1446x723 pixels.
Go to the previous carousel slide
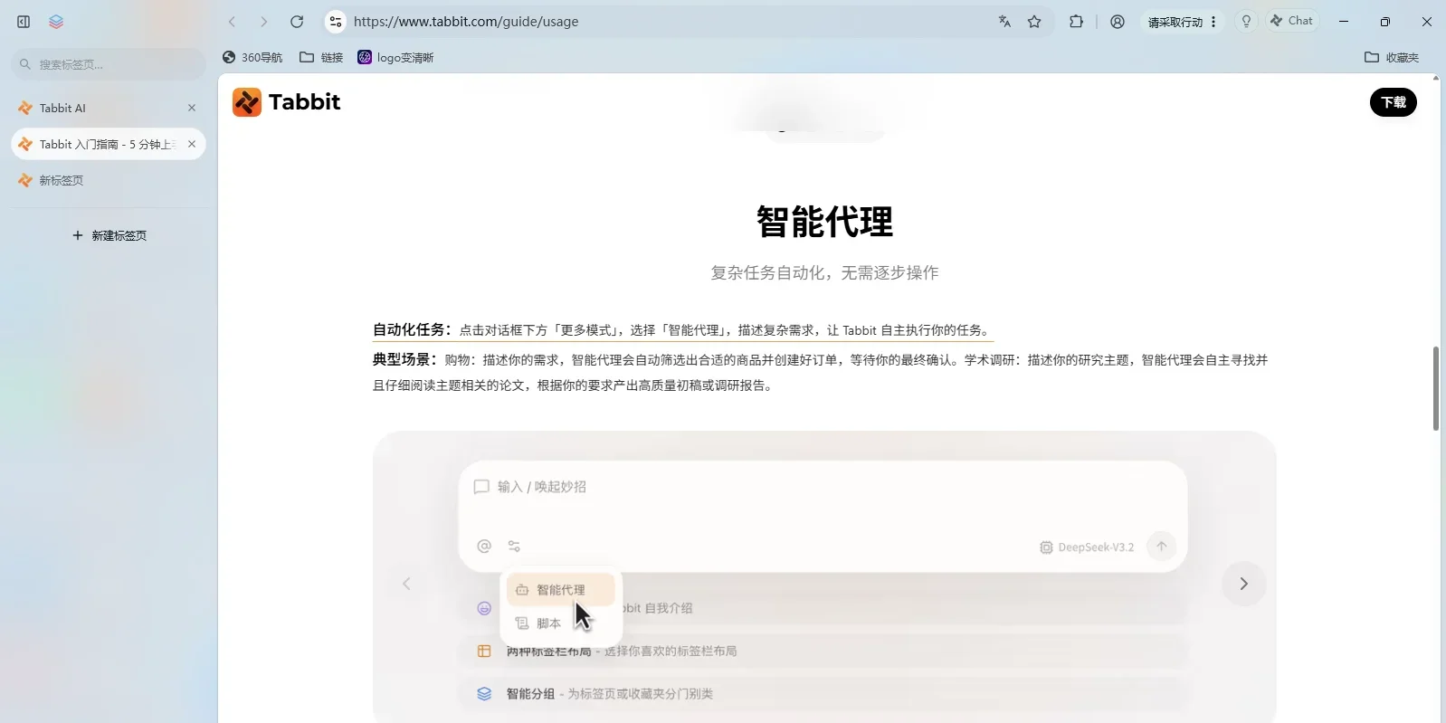tap(406, 584)
